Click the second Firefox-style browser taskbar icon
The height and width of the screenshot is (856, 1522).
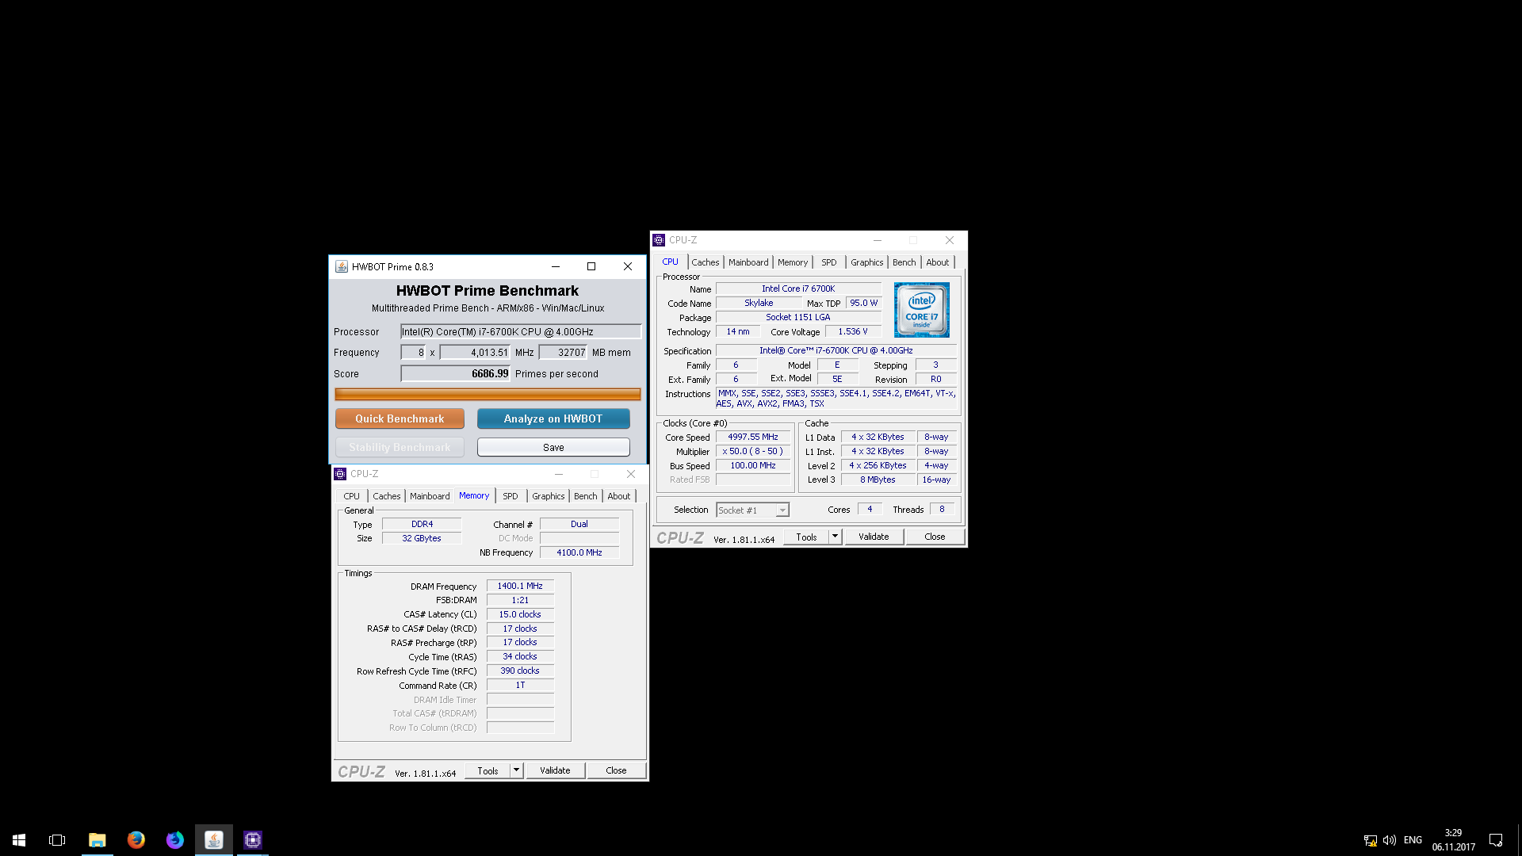(x=174, y=839)
